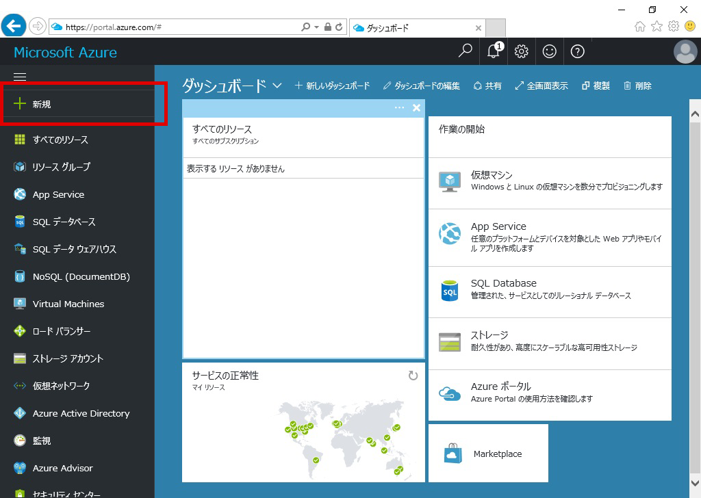Screen dimensions: 701x498
Task: Click the 複製 clone button
Action: pyautogui.click(x=596, y=86)
